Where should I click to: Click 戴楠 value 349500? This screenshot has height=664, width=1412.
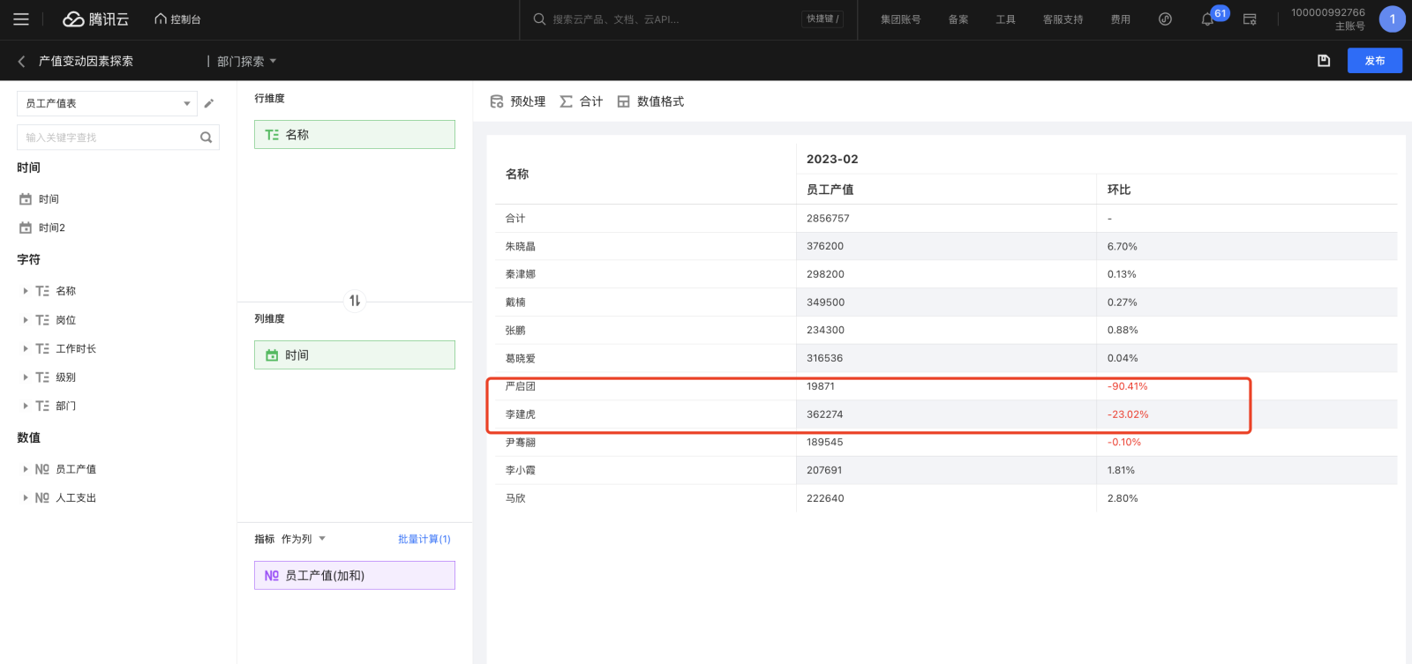[x=825, y=302]
